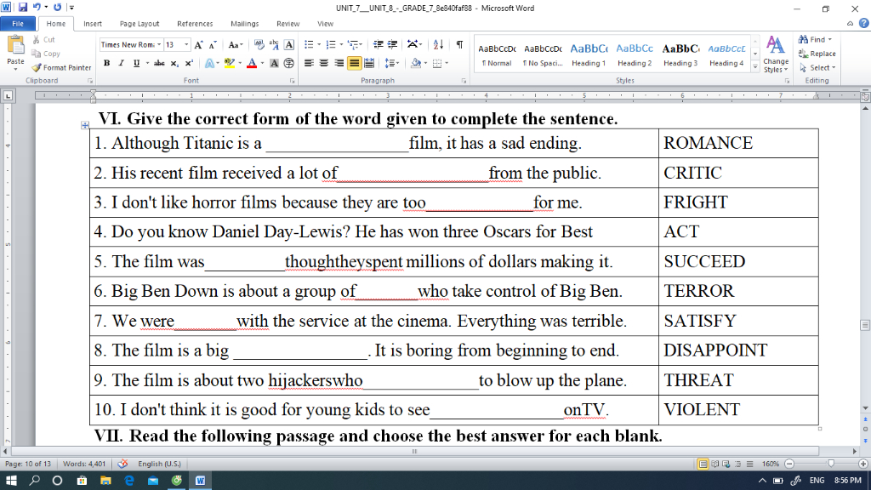The height and width of the screenshot is (490, 871).
Task: Click the Save icon in quick access toolbar
Action: click(23, 7)
